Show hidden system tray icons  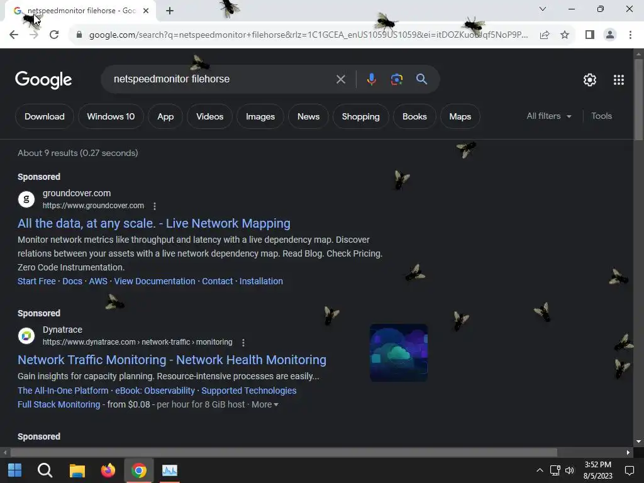[x=540, y=470]
